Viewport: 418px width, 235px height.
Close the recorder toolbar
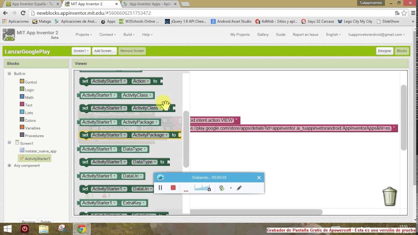tap(259, 178)
